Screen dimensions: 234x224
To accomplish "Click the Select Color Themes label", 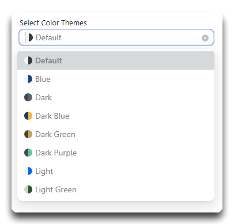I will coord(53,22).
